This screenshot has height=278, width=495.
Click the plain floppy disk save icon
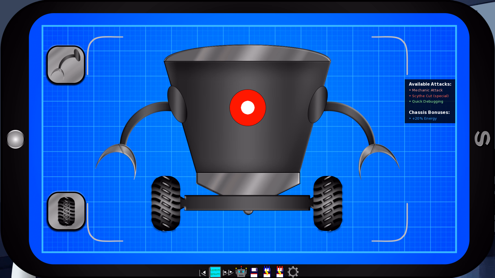tap(254, 272)
